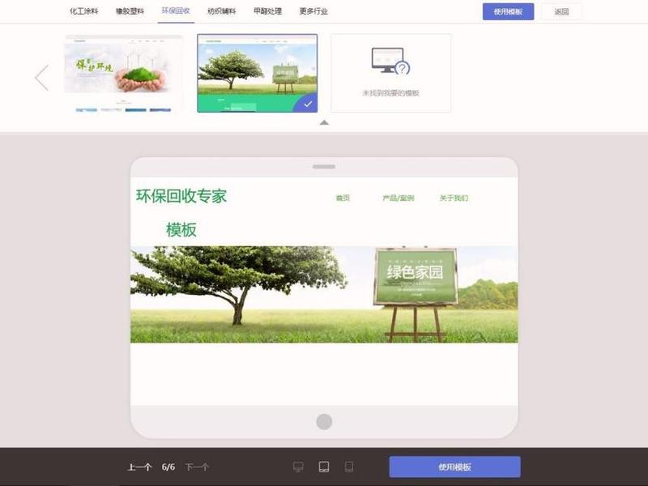Go to previous templates with left arrow
Screen dimensions: 648x486
[41, 77]
